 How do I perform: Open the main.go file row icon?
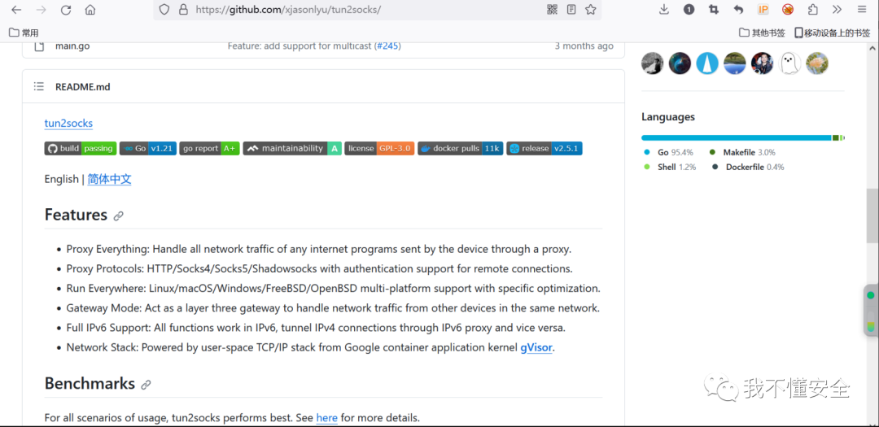point(39,46)
